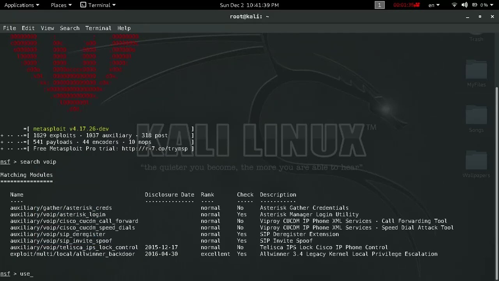Open the Applications menu

click(x=22, y=5)
